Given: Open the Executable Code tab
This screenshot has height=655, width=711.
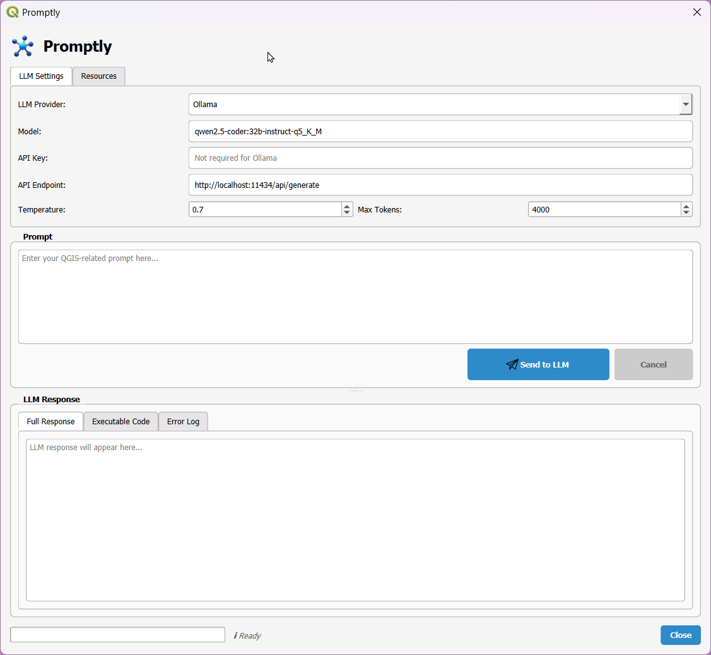Looking at the screenshot, I should click(120, 421).
